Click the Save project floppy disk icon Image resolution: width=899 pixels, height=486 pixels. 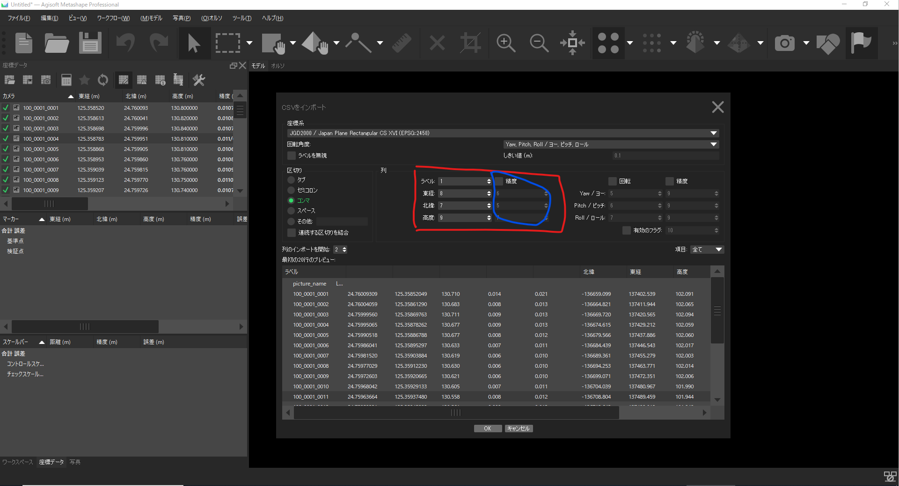pos(90,43)
